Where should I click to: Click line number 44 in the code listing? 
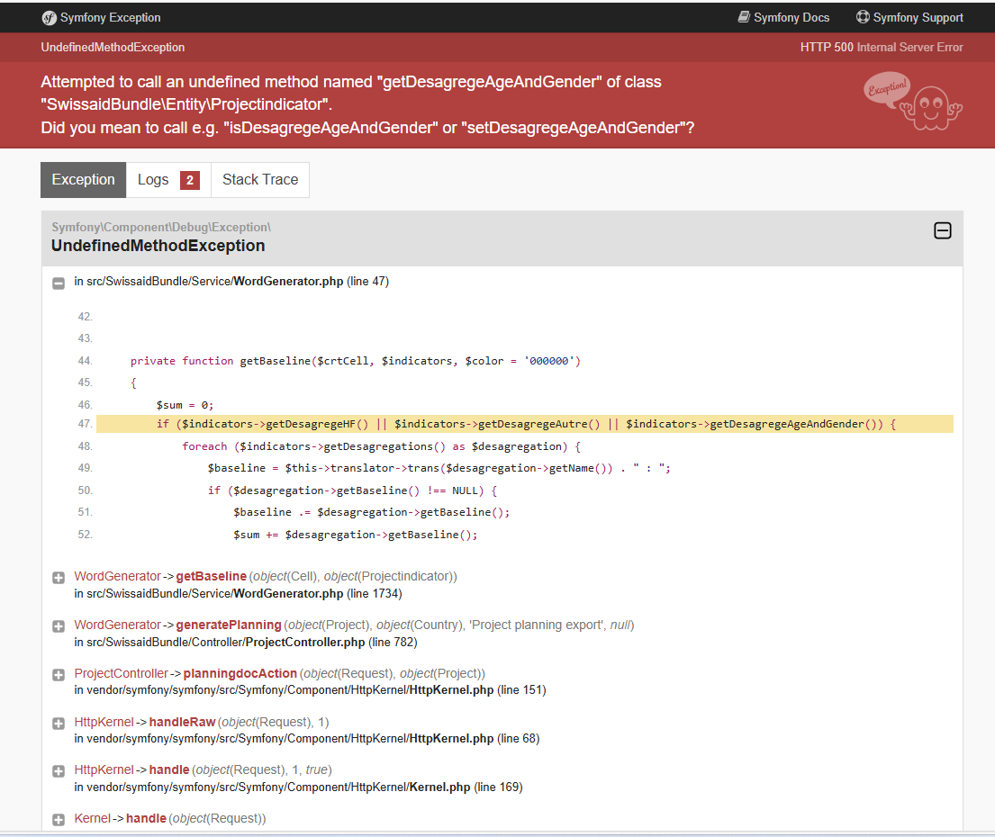click(x=85, y=361)
